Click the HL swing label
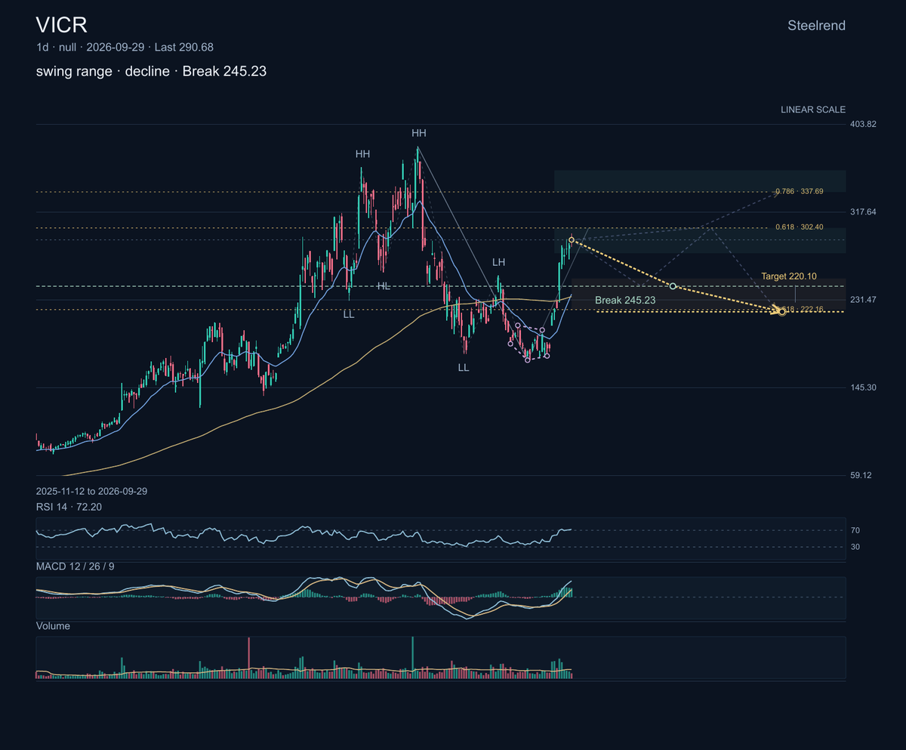Viewport: 906px width, 750px height. (x=384, y=286)
